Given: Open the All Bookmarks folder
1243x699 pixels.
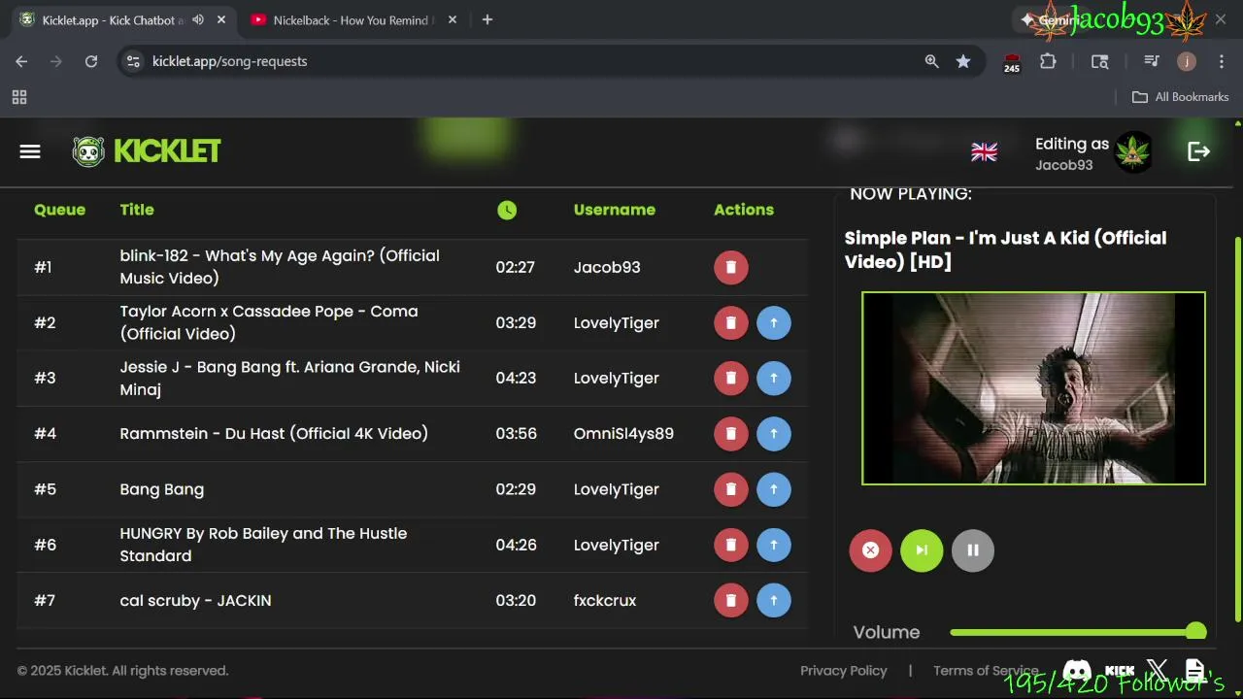Looking at the screenshot, I should click(1181, 97).
